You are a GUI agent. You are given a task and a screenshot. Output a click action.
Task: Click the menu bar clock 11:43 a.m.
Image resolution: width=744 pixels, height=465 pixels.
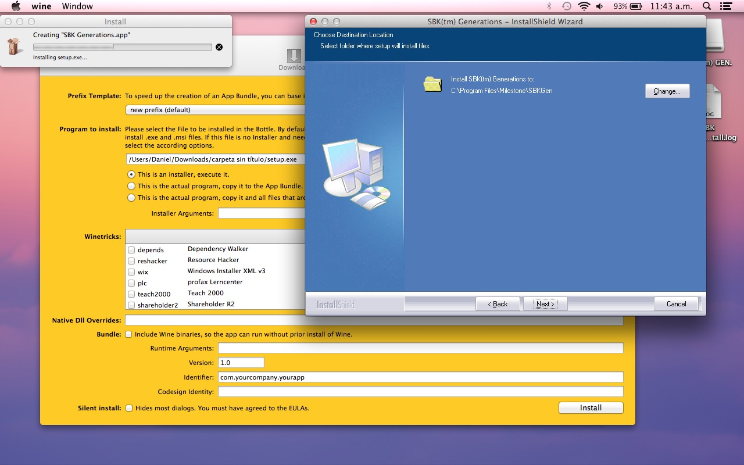coord(671,6)
